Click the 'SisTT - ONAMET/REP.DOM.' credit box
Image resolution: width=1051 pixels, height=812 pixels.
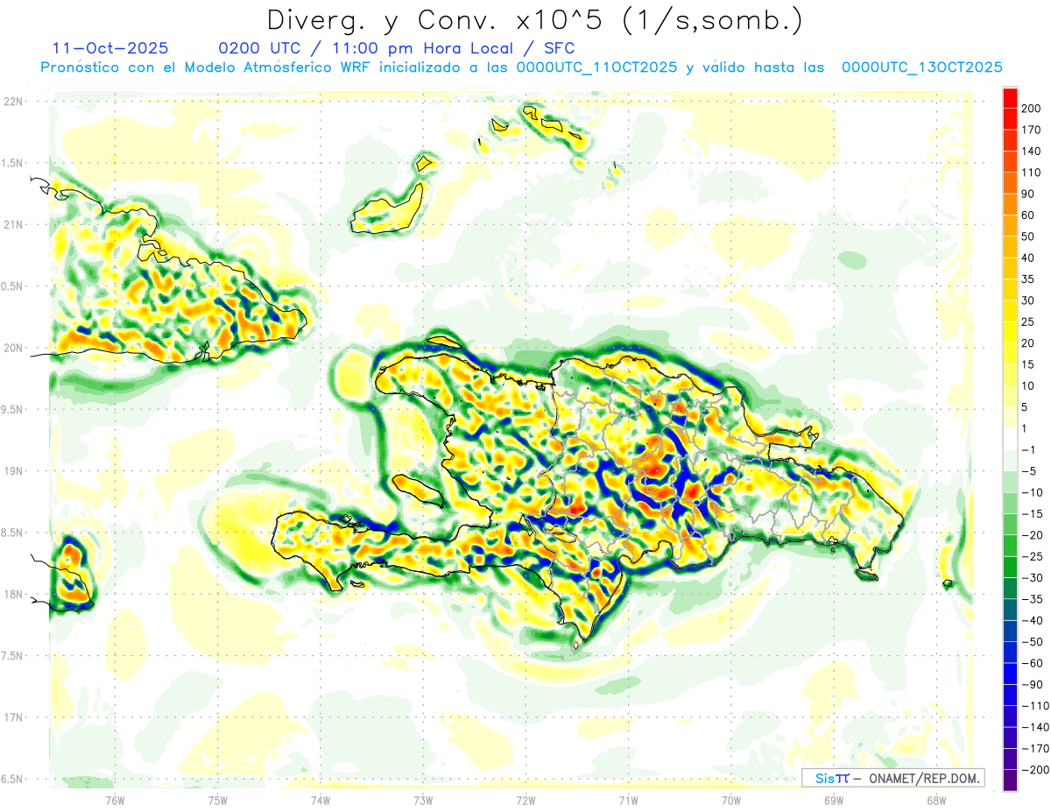pyautogui.click(x=892, y=778)
